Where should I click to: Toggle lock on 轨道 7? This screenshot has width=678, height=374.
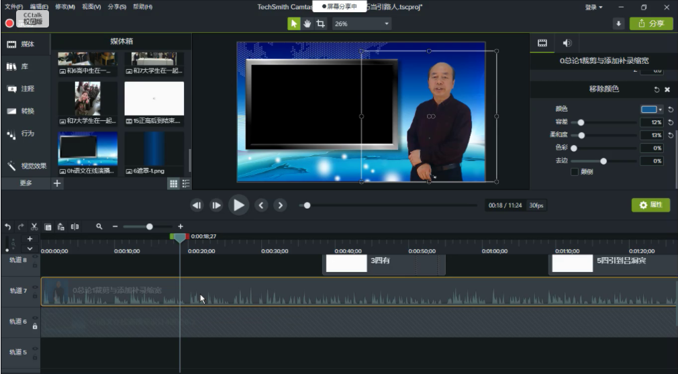[35, 295]
